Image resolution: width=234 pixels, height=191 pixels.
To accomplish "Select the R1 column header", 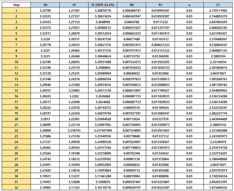I will 160,5.
